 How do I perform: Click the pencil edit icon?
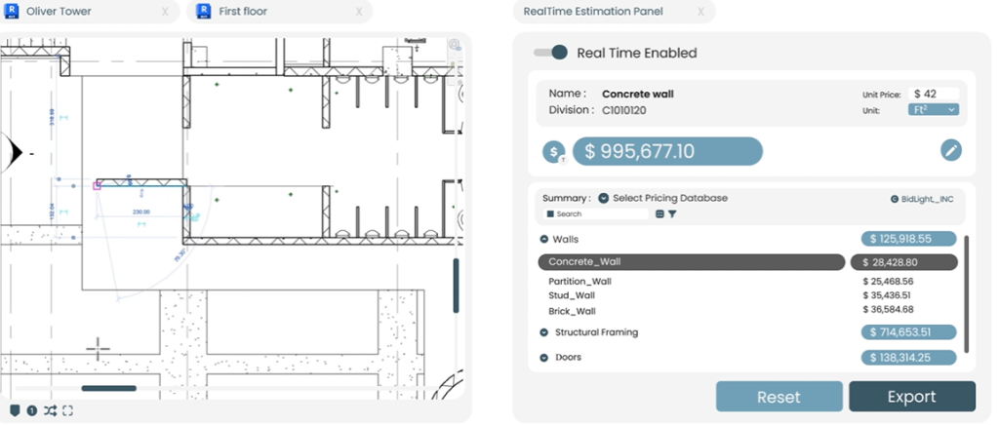point(950,150)
